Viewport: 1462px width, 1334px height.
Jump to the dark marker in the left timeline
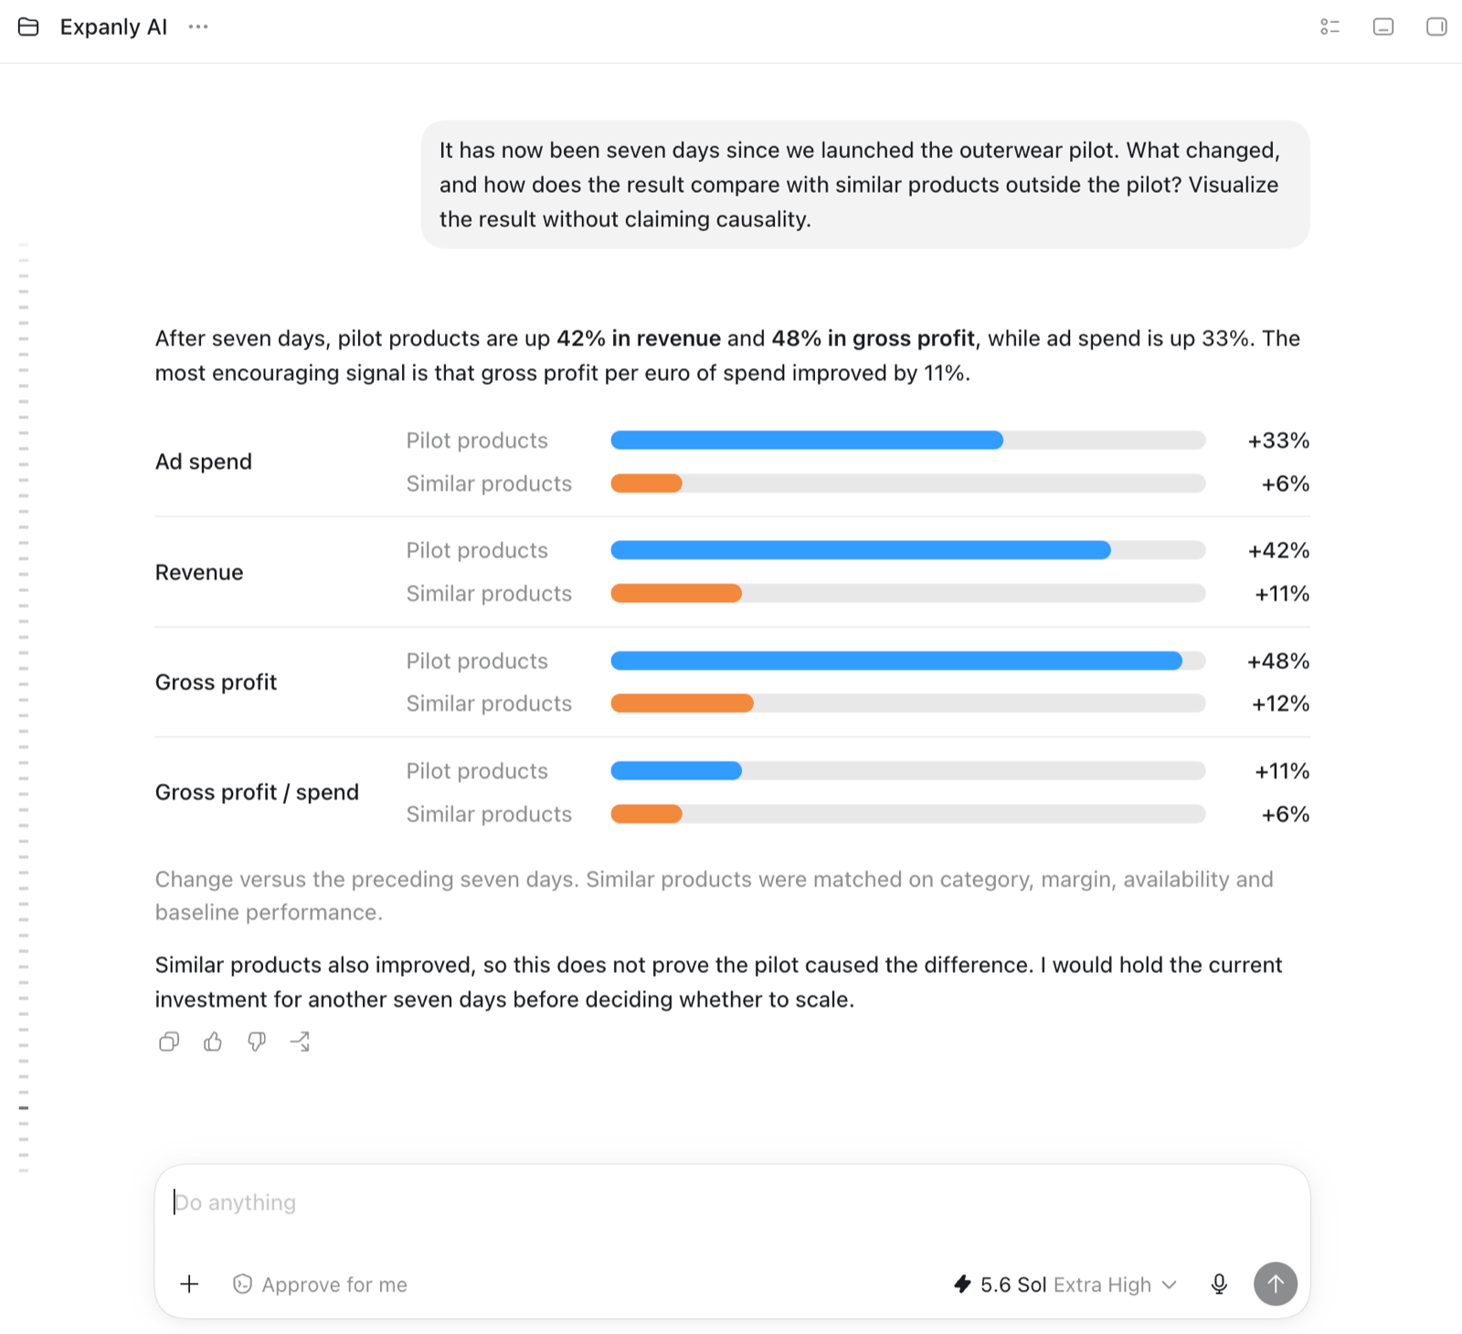pyautogui.click(x=24, y=1108)
